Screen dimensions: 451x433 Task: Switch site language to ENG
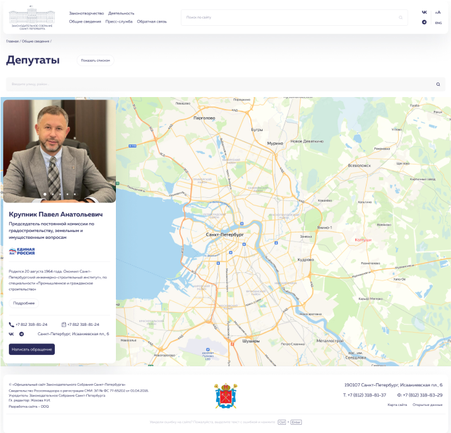click(438, 23)
